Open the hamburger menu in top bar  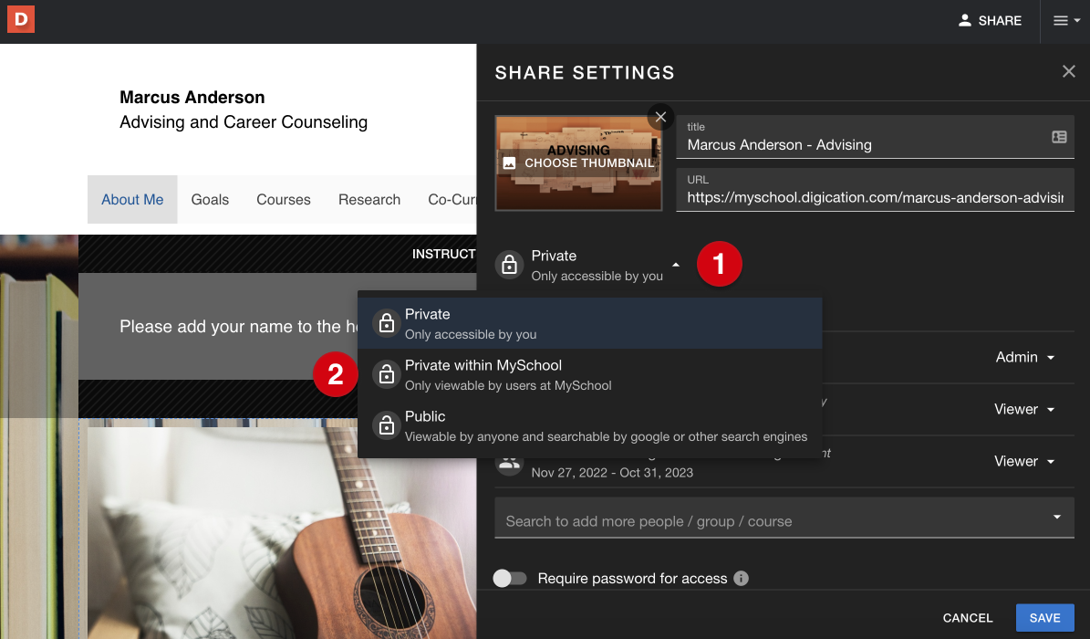(x=1065, y=21)
